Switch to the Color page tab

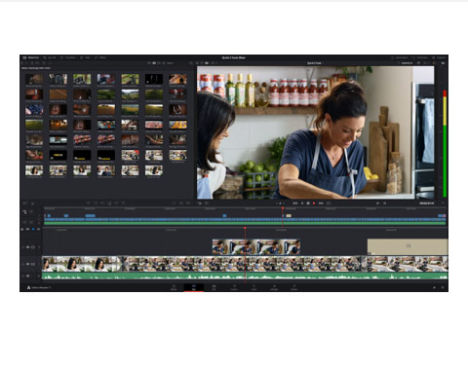tap(254, 287)
